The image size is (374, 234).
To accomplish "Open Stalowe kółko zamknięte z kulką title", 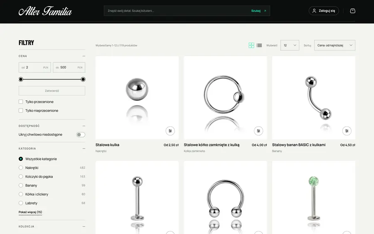I will click(x=212, y=145).
